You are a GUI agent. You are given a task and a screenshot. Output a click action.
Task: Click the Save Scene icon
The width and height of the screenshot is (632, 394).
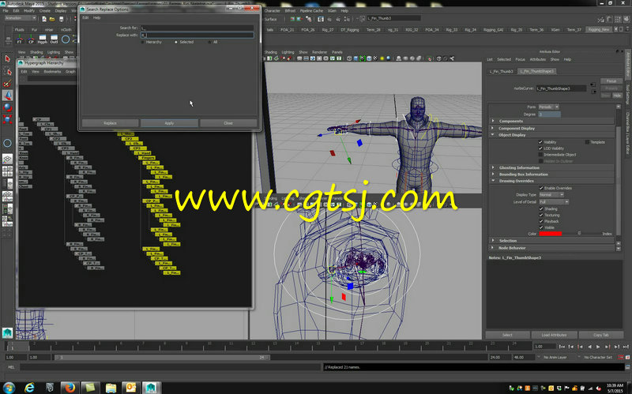[x=61, y=19]
